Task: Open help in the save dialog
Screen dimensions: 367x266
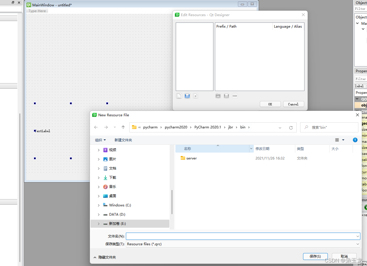Action: pos(355,140)
